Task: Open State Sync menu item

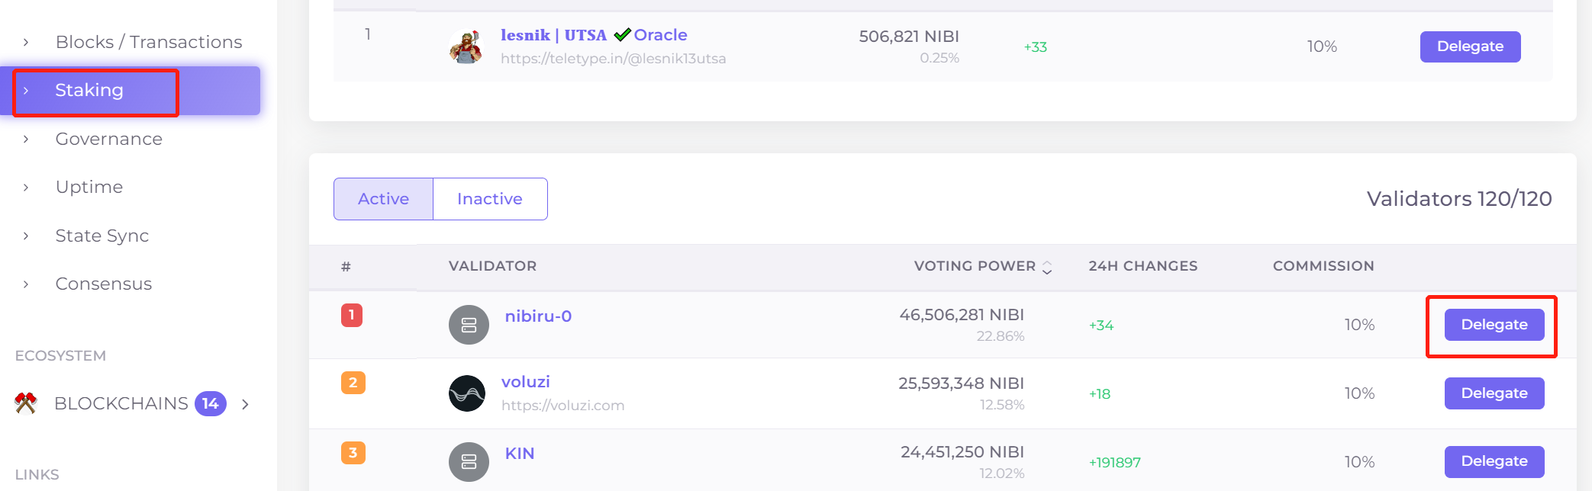Action: click(x=102, y=236)
